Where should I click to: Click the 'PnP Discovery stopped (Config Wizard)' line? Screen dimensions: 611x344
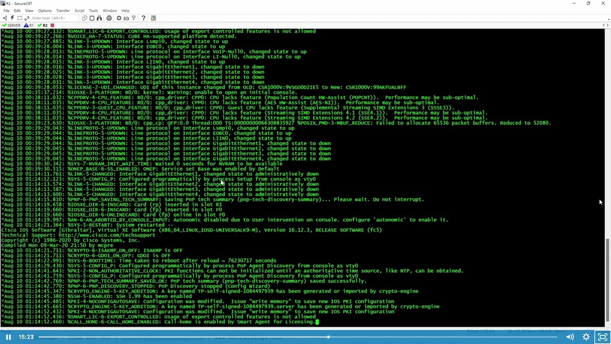(x=136, y=286)
